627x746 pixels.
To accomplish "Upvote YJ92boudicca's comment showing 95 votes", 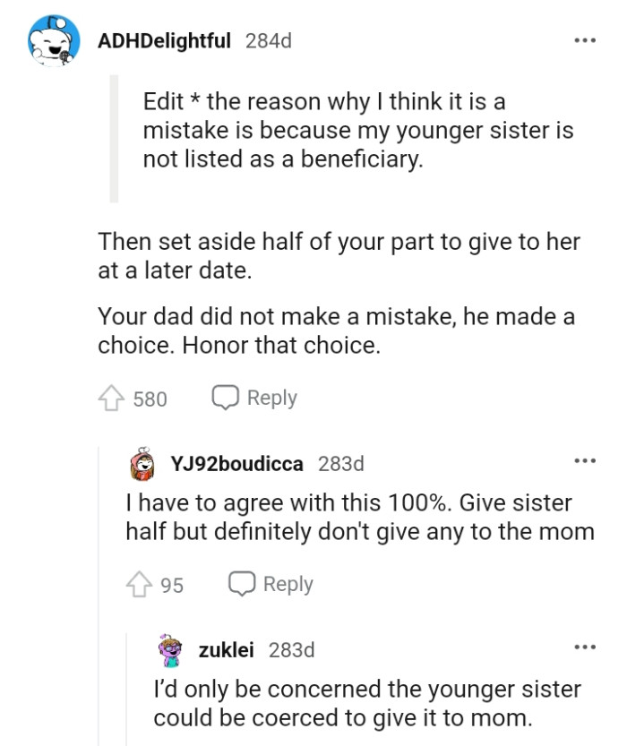I will 139,584.
